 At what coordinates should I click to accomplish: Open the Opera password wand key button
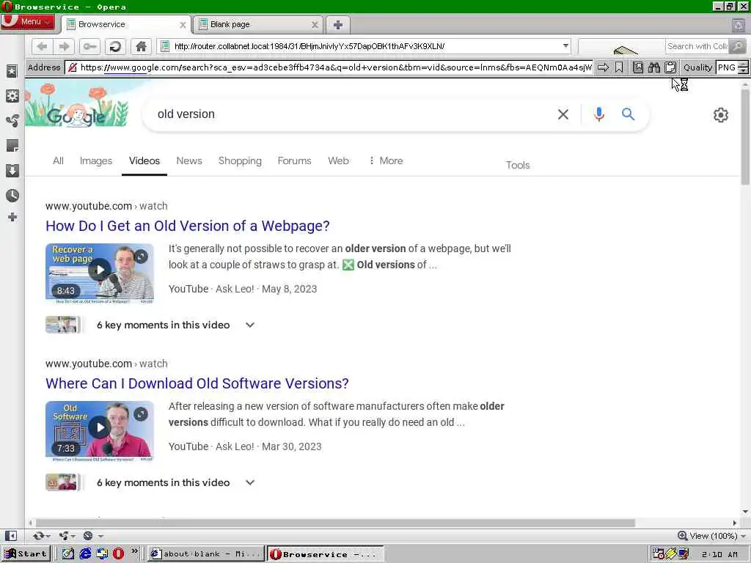pyautogui.click(x=89, y=46)
